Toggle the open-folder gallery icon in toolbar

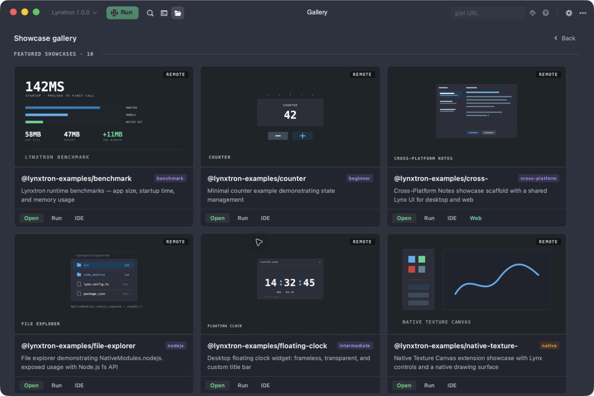click(x=178, y=13)
